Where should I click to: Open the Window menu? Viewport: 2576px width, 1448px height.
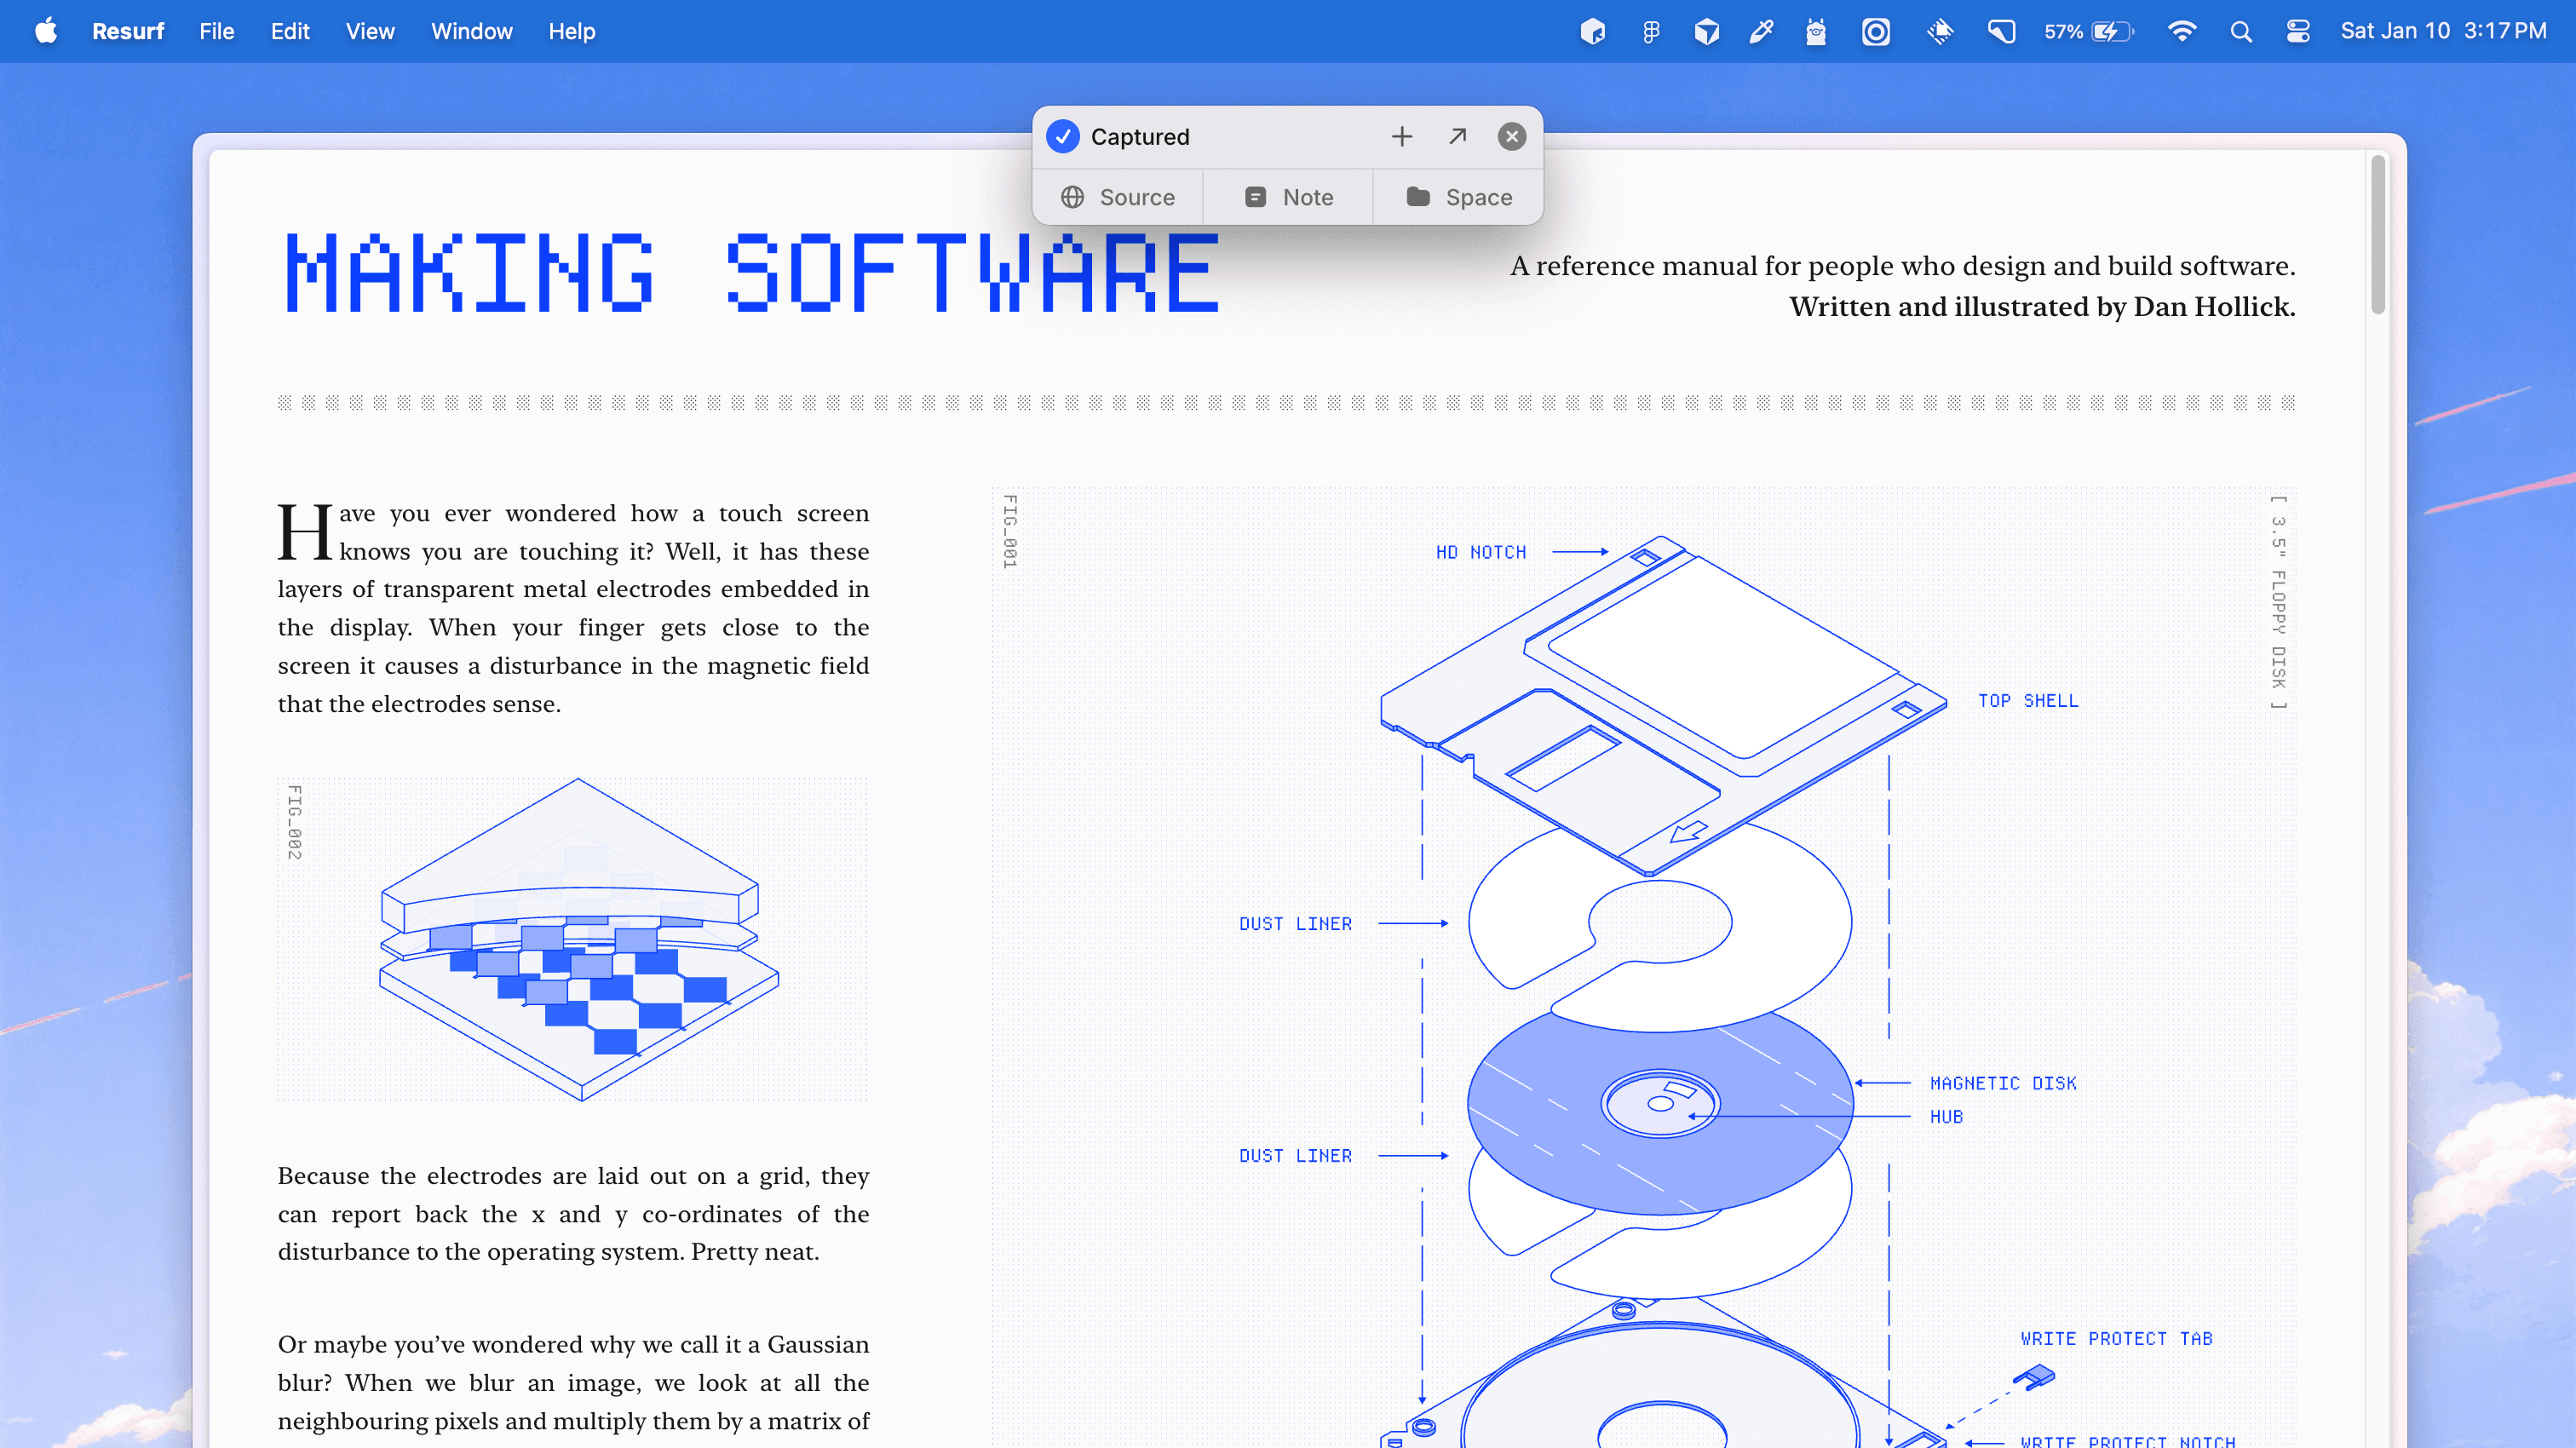point(471,32)
